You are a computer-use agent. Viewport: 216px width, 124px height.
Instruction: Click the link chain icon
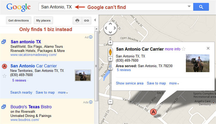(x=87, y=21)
